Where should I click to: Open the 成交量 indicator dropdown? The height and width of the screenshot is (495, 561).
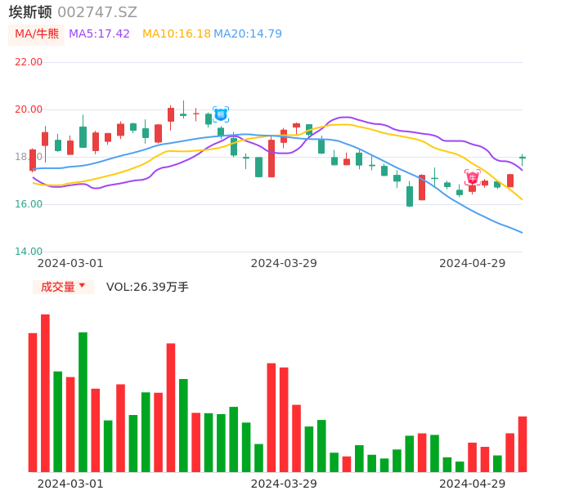click(x=64, y=287)
